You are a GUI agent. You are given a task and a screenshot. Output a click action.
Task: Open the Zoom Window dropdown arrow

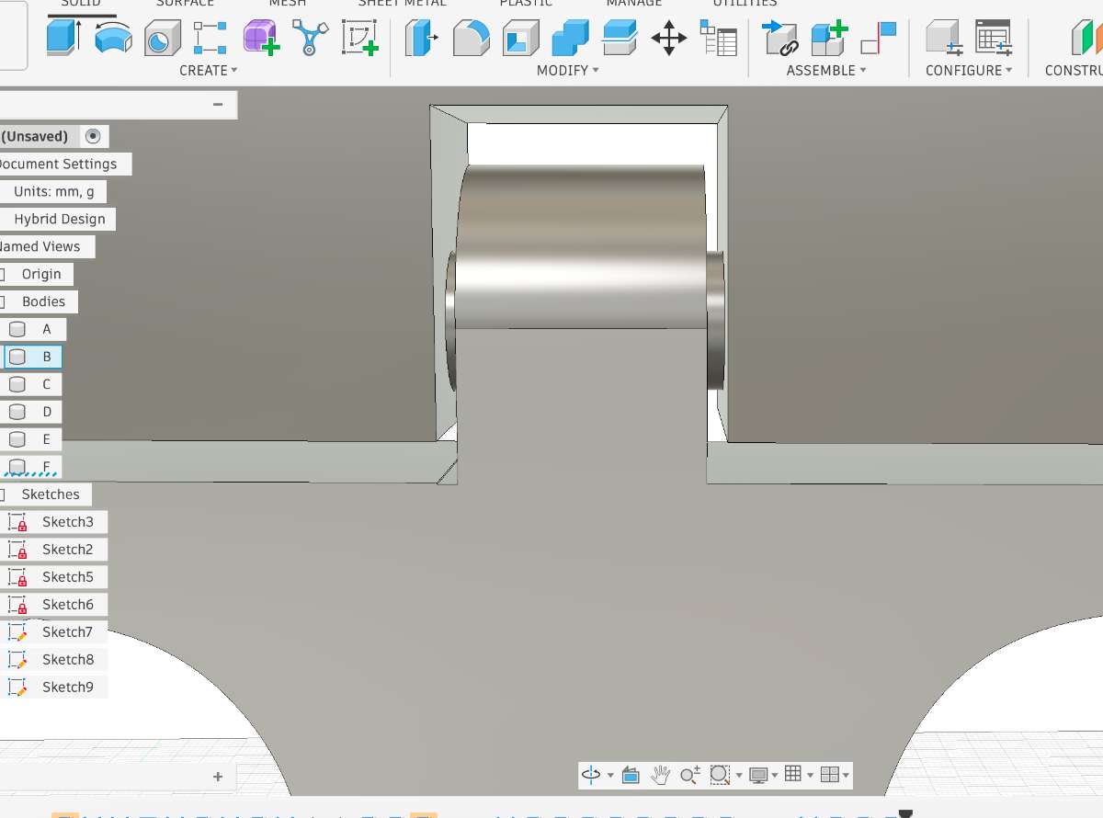click(739, 776)
